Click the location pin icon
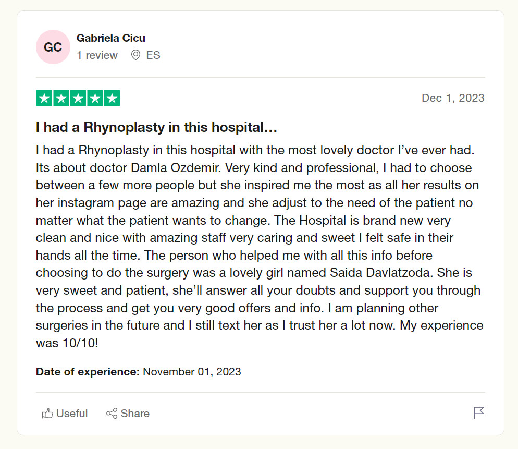Image resolution: width=518 pixels, height=449 pixels. tap(135, 55)
